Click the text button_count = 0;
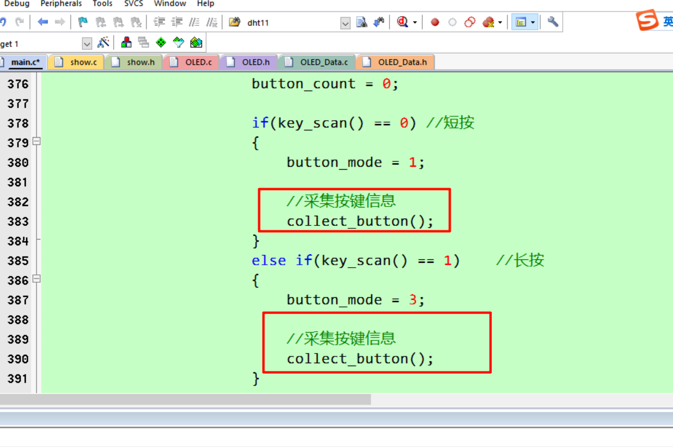673x447 pixels. pos(325,84)
